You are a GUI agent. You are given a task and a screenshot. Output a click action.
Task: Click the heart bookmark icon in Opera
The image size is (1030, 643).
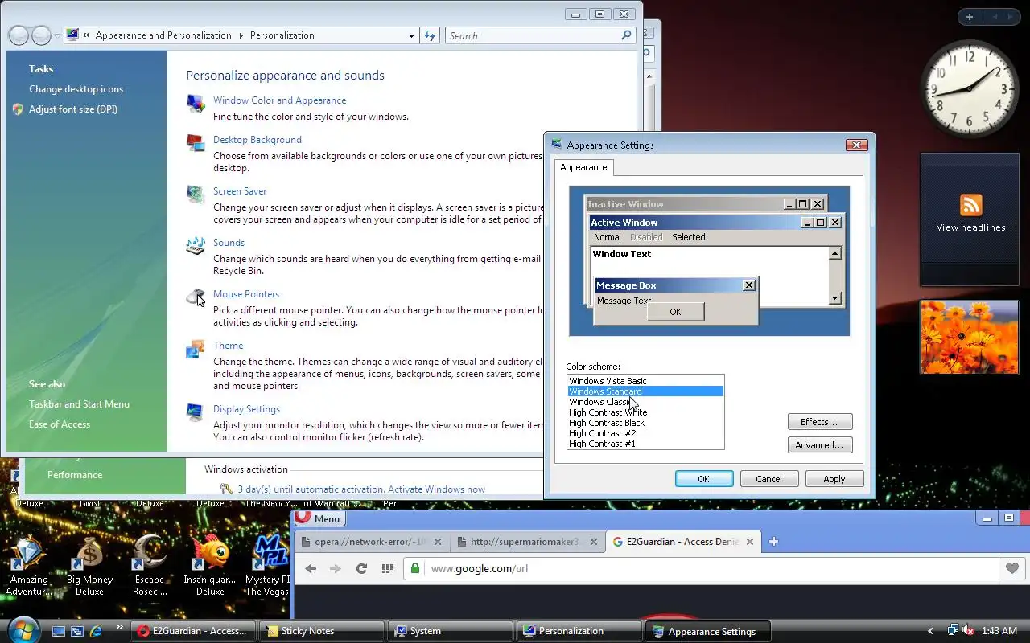[1011, 568]
